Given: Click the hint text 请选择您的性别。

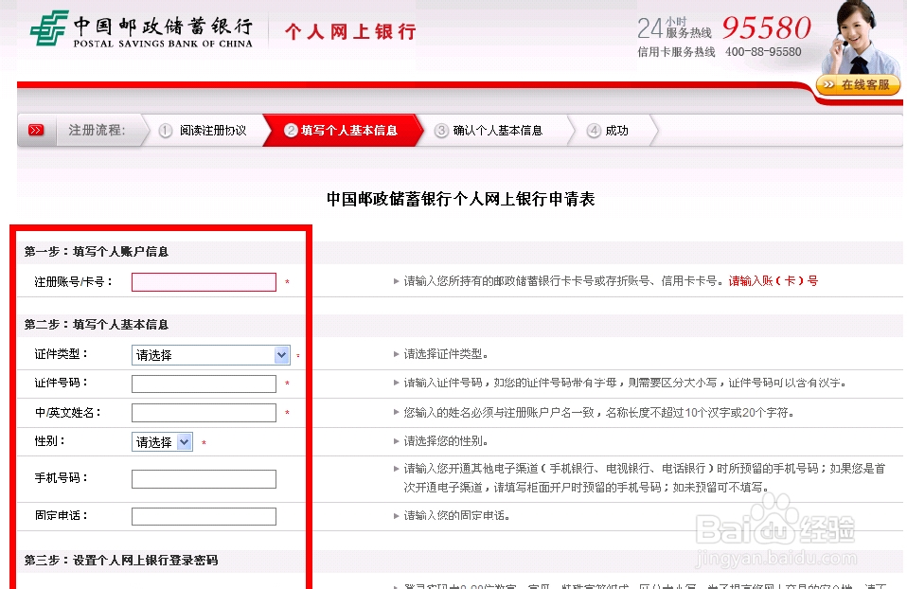Looking at the screenshot, I should click(445, 441).
